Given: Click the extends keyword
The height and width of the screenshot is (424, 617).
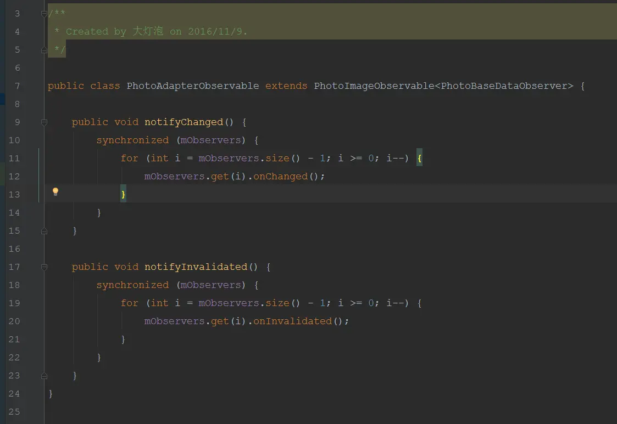Looking at the screenshot, I should pos(286,86).
